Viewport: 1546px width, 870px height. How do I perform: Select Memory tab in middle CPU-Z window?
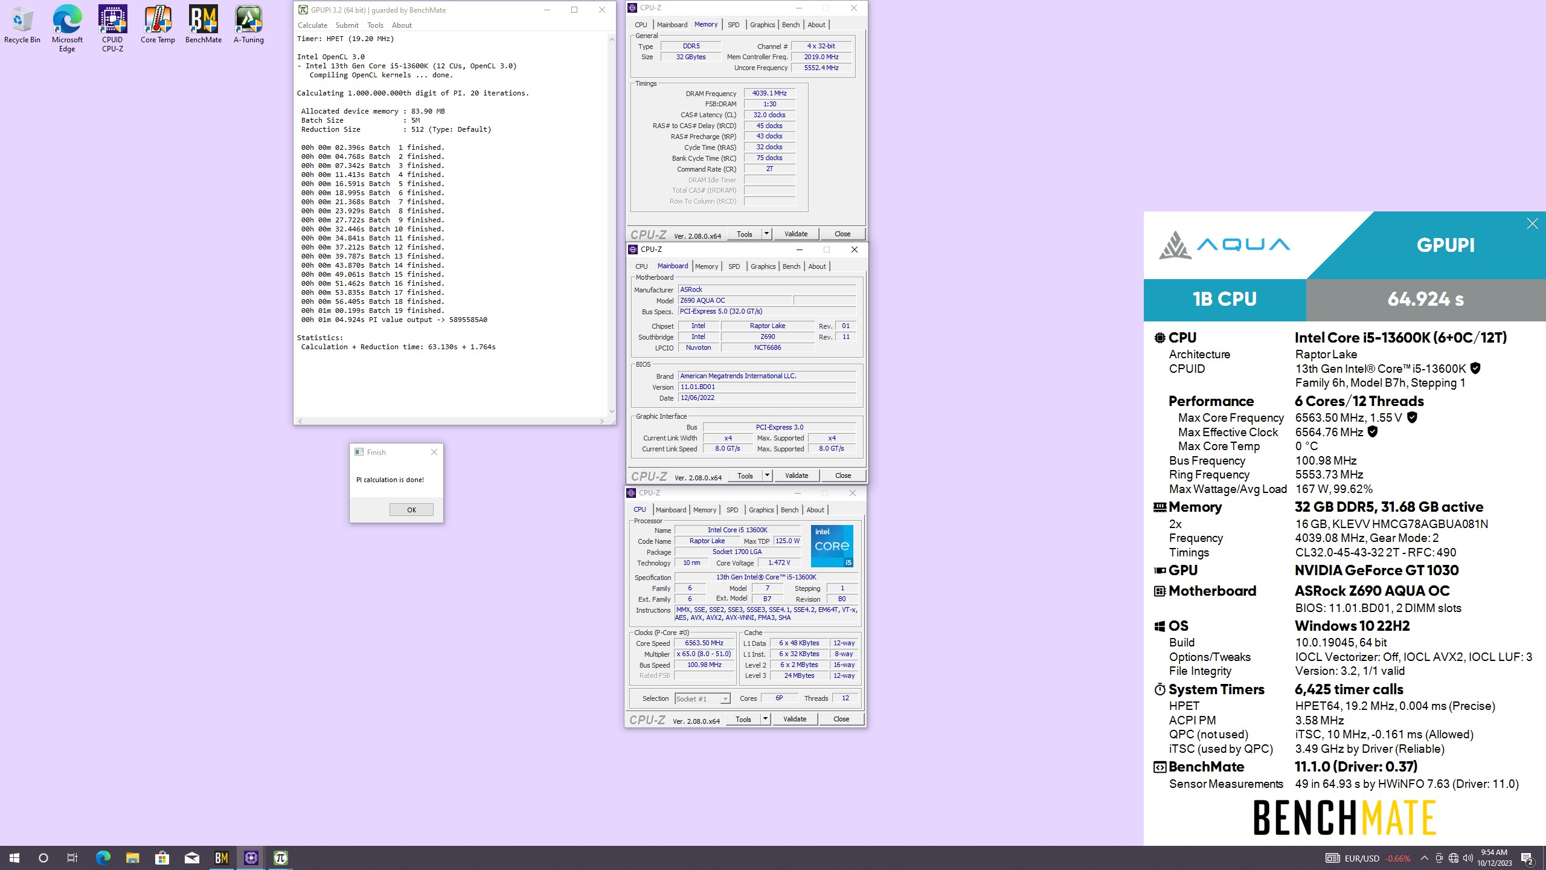pyautogui.click(x=707, y=266)
